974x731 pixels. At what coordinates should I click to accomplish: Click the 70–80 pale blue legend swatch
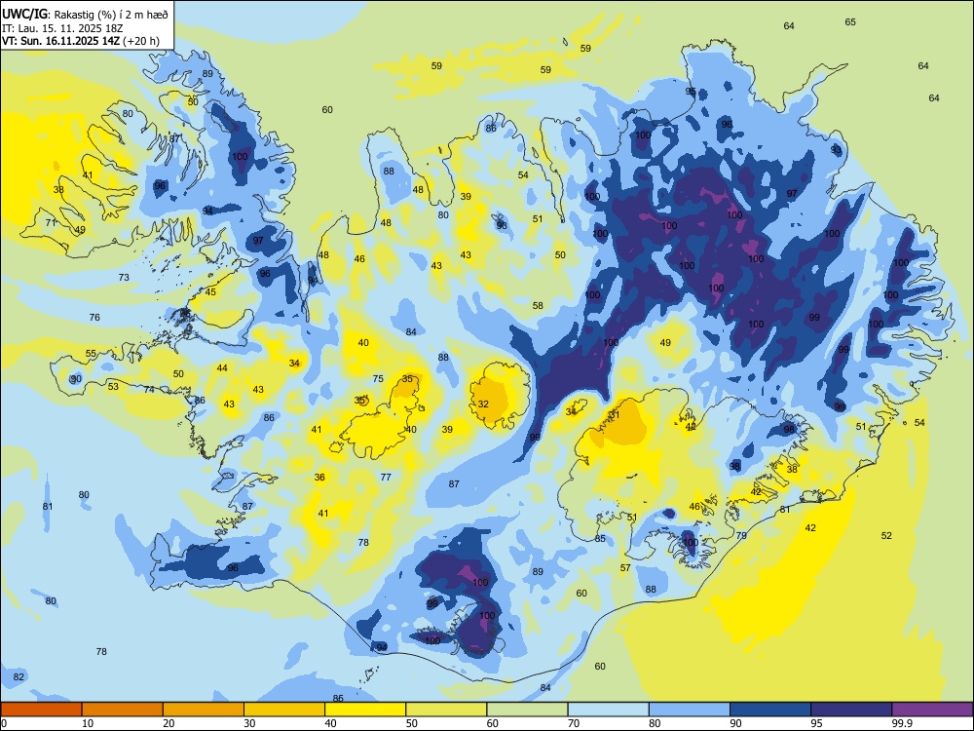tap(608, 710)
